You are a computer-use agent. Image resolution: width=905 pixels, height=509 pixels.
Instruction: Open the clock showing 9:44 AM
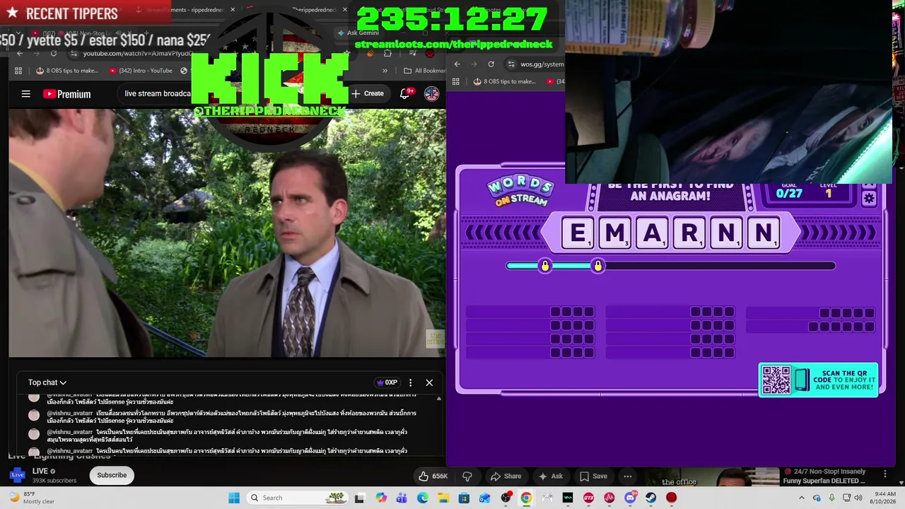[884, 498]
